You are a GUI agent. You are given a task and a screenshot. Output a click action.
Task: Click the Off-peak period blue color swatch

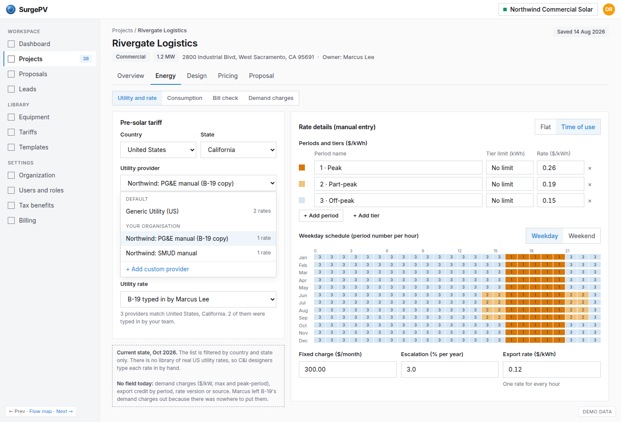(302, 200)
